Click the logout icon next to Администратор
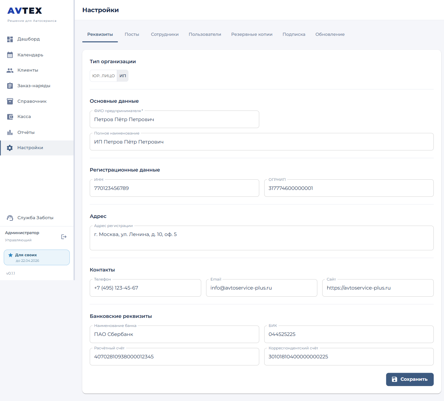The width and height of the screenshot is (444, 401). (64, 237)
